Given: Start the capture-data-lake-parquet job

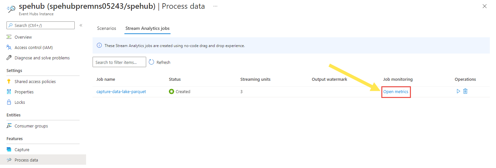Looking at the screenshot, I should (x=458, y=91).
